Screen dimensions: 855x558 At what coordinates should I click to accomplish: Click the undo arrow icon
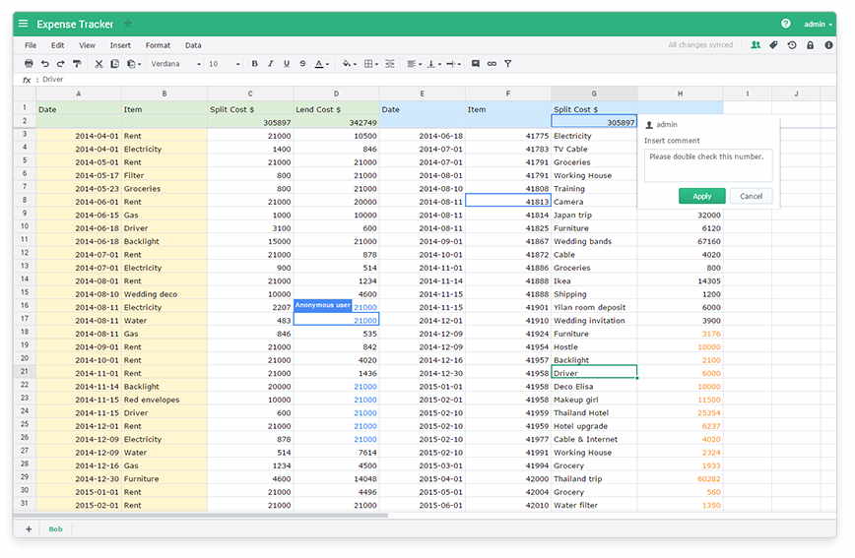45,64
